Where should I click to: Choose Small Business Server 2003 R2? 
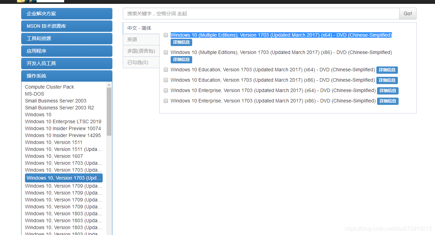click(59, 108)
